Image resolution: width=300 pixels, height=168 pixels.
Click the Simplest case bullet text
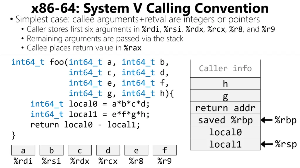pos(138,20)
